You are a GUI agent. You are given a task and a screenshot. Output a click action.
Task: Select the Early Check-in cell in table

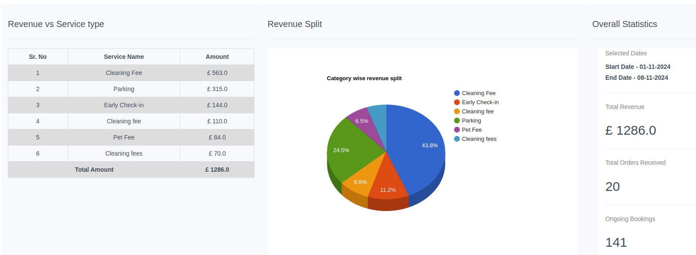(124, 105)
